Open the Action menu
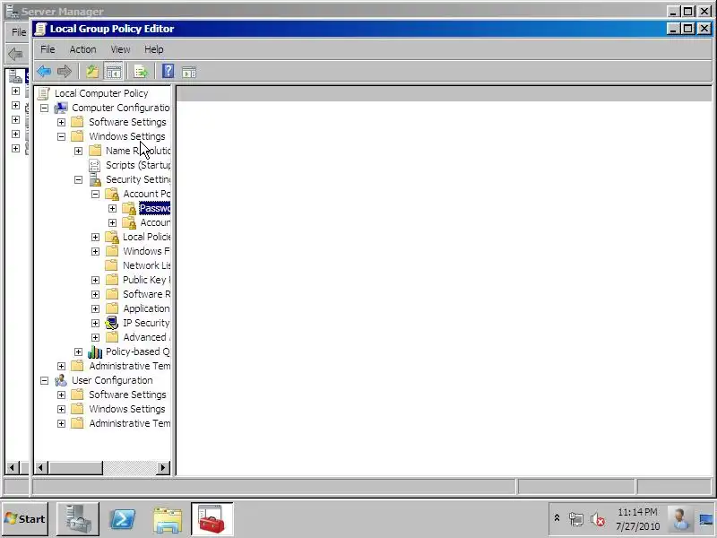This screenshot has width=717, height=538. tap(82, 49)
